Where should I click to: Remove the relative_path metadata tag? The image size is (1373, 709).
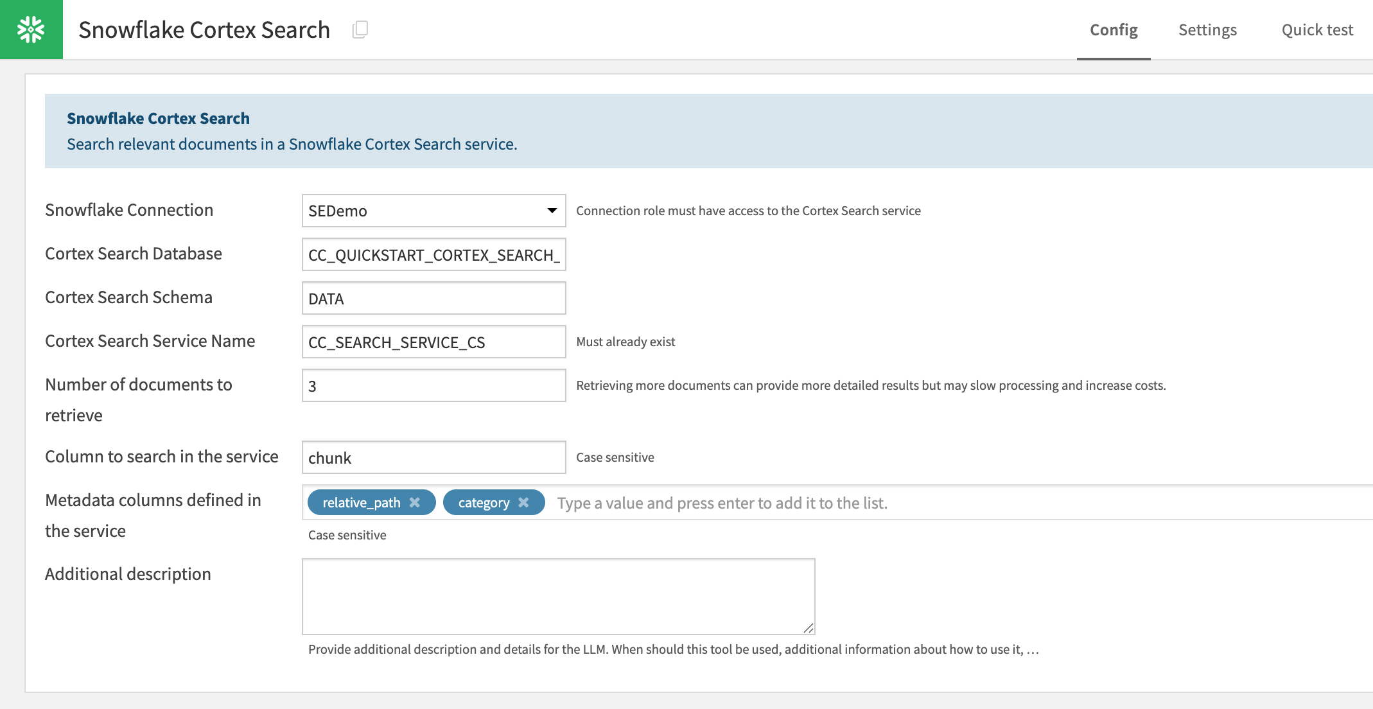click(415, 502)
